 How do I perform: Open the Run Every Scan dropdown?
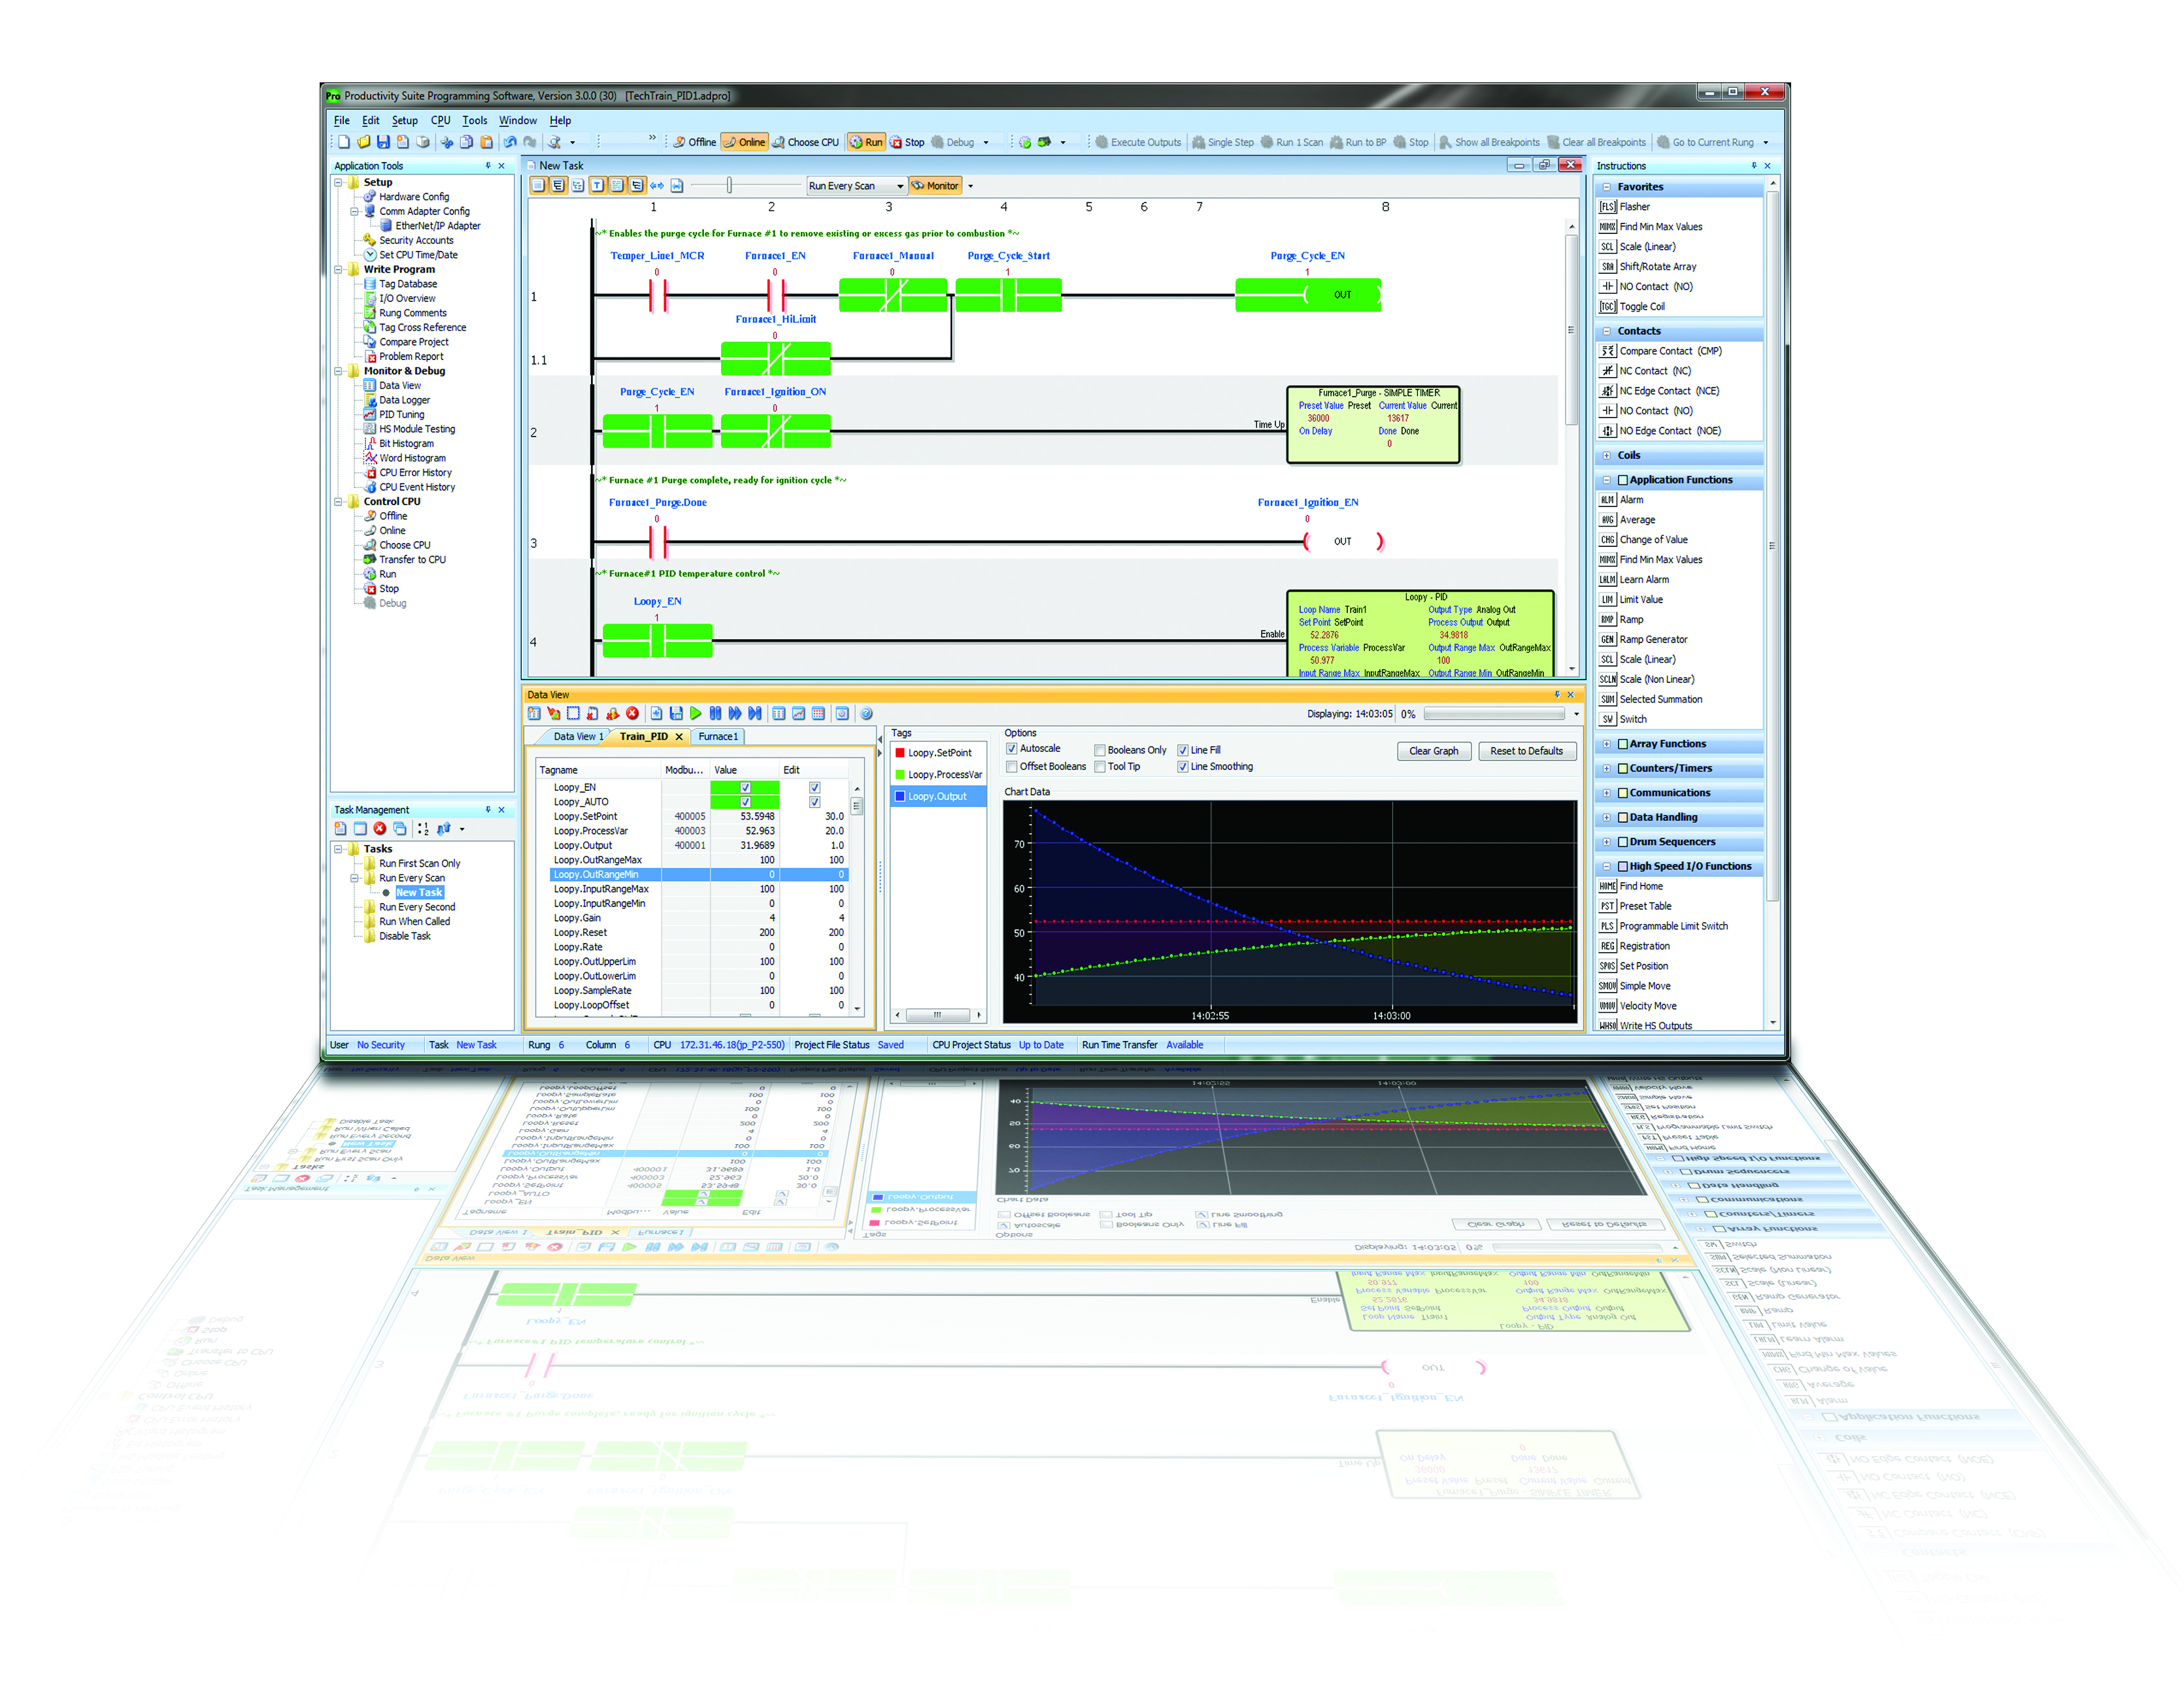click(899, 186)
